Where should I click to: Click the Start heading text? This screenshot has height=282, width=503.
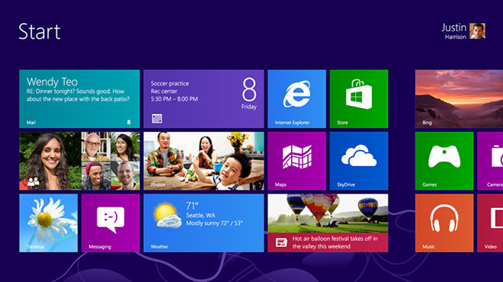point(40,31)
